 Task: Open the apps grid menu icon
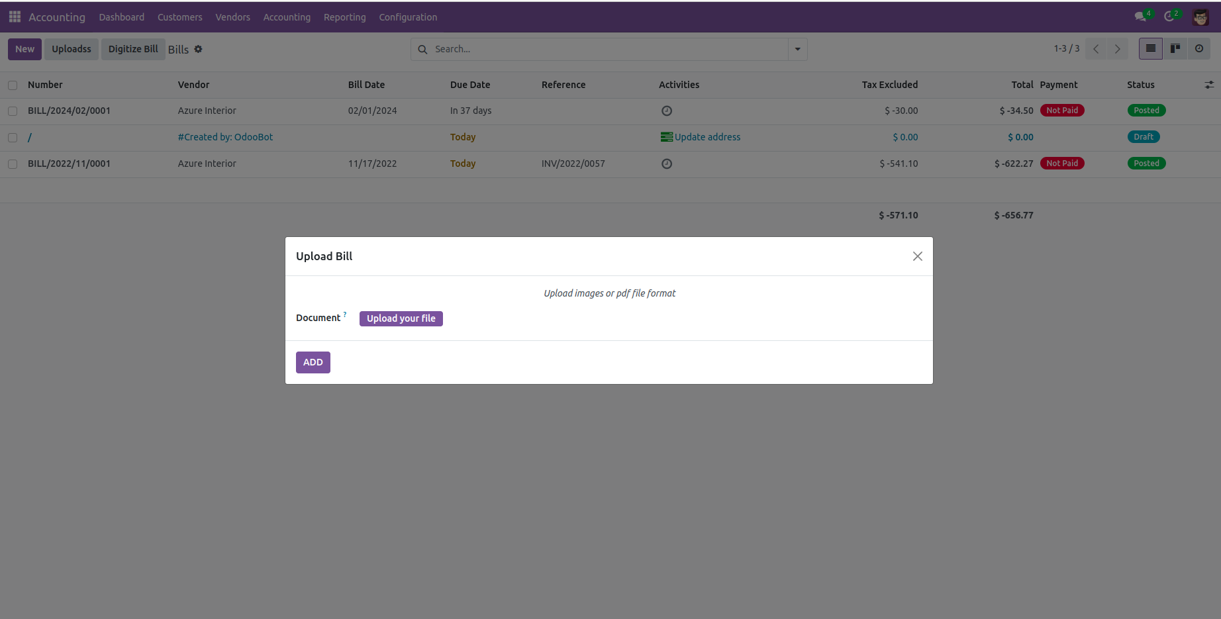(x=15, y=17)
